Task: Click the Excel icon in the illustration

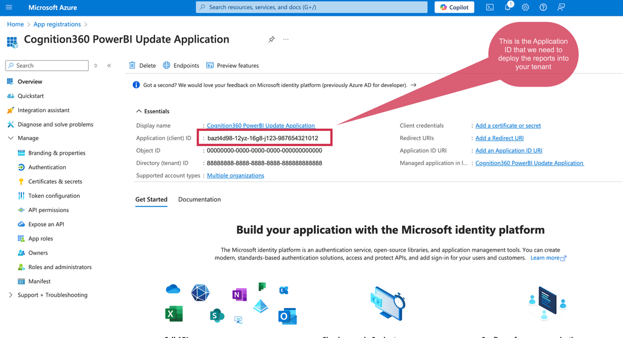Action: tap(174, 314)
